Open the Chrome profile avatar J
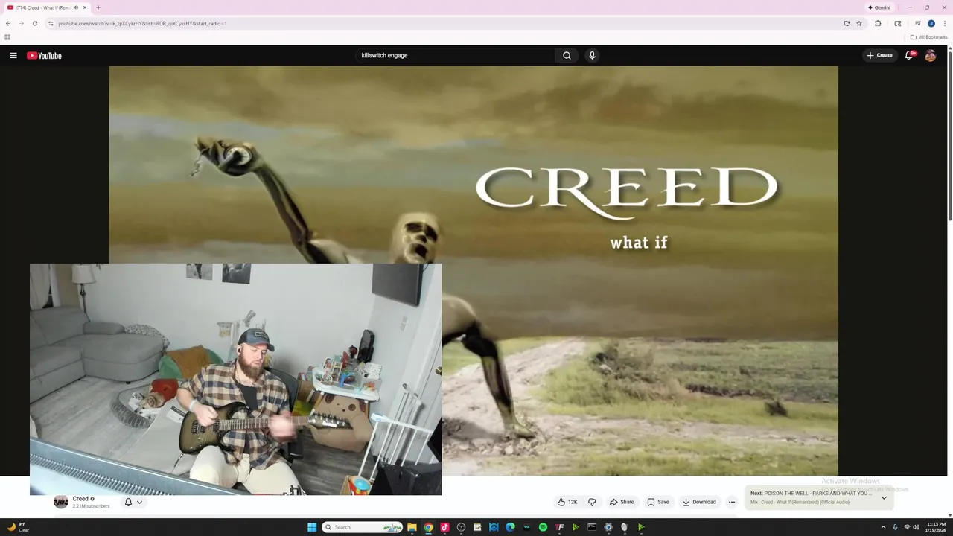 pos(931,23)
